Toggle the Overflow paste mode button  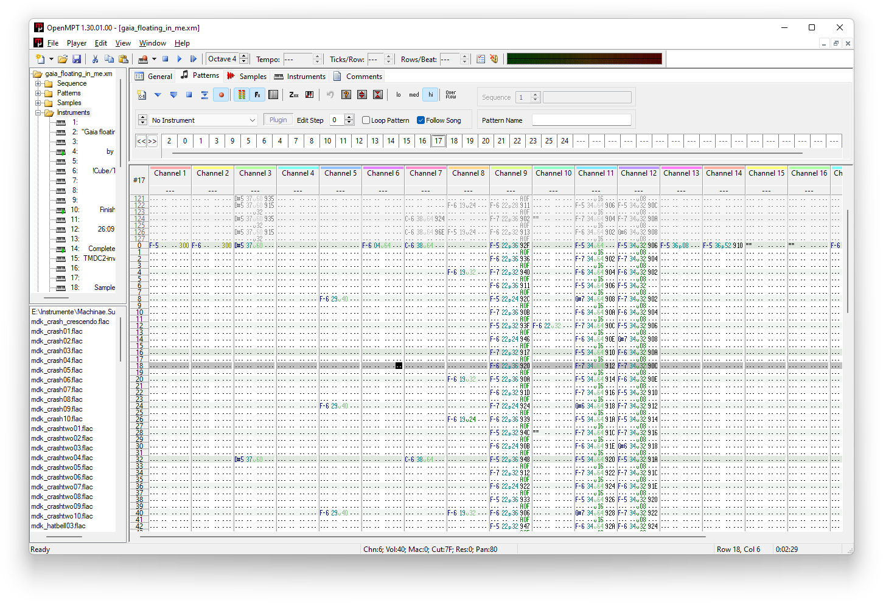(451, 95)
